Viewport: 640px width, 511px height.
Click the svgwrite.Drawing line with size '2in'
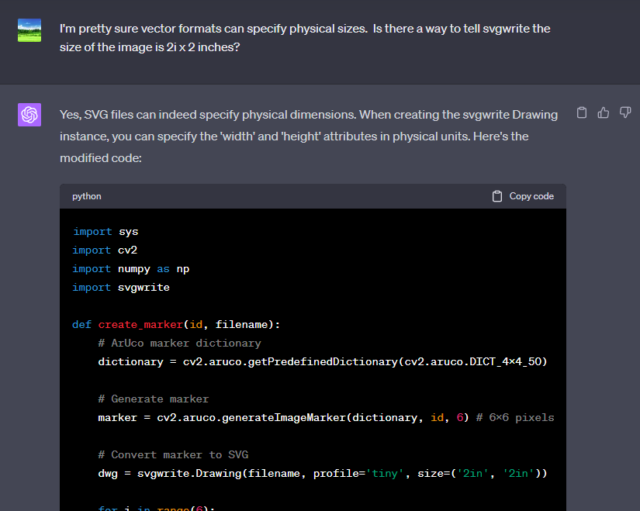click(x=322, y=473)
